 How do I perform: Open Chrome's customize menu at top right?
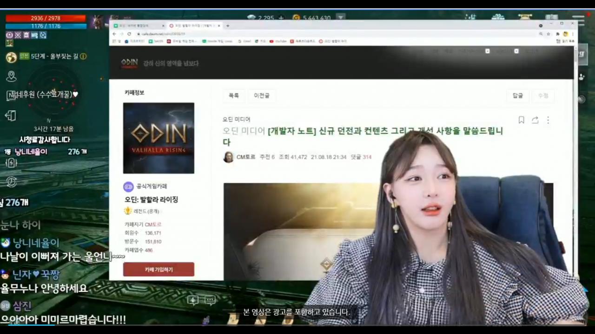(x=573, y=34)
